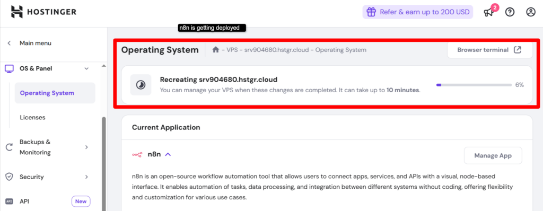
Task: Click the Recreating srv904680.hstgr.cloud title
Action: click(x=219, y=80)
